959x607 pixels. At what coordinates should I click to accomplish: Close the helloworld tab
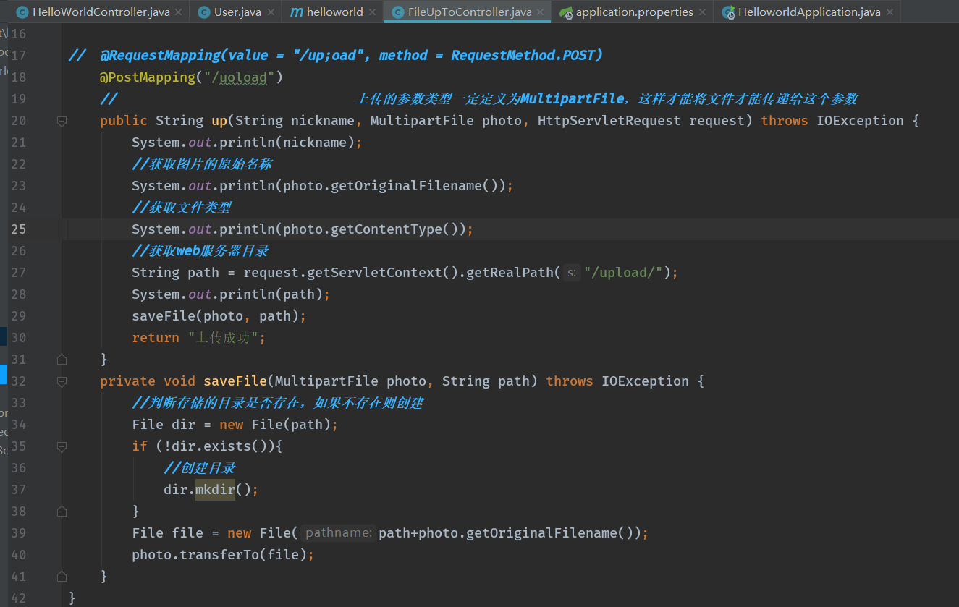(372, 12)
